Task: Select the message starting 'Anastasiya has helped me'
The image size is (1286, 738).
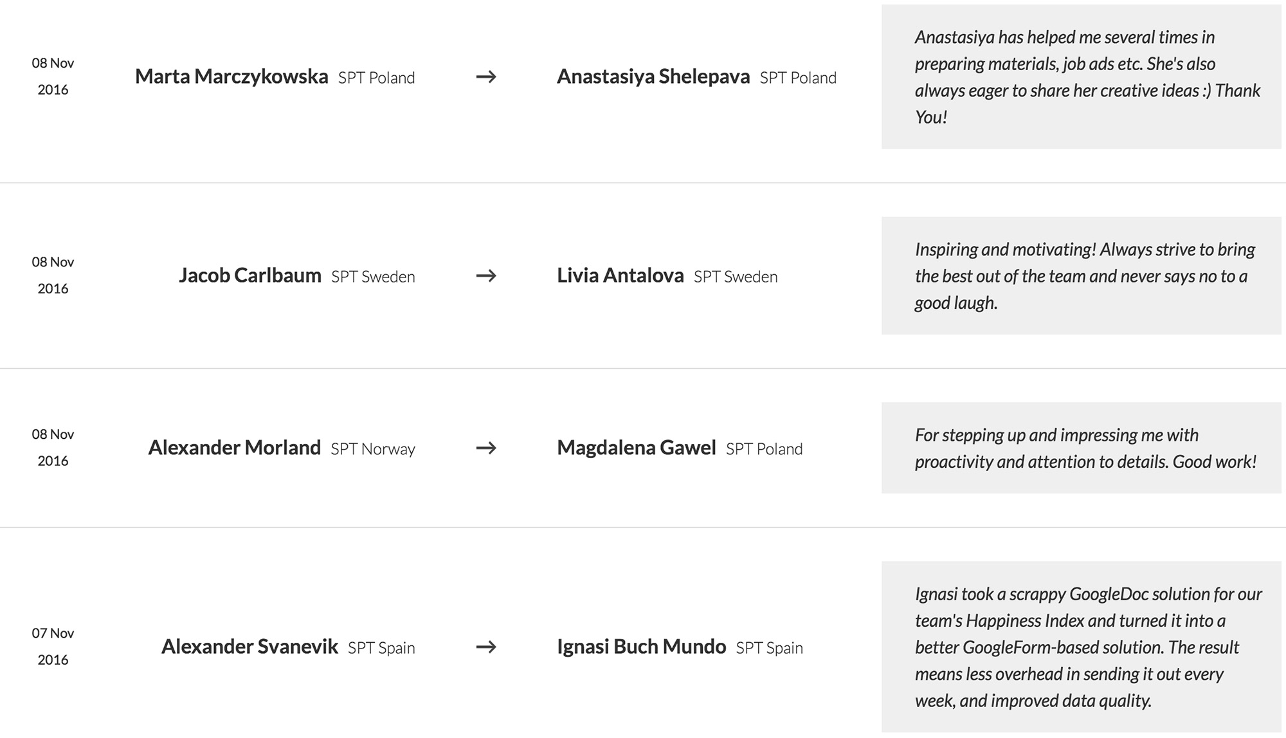Action: (1082, 77)
